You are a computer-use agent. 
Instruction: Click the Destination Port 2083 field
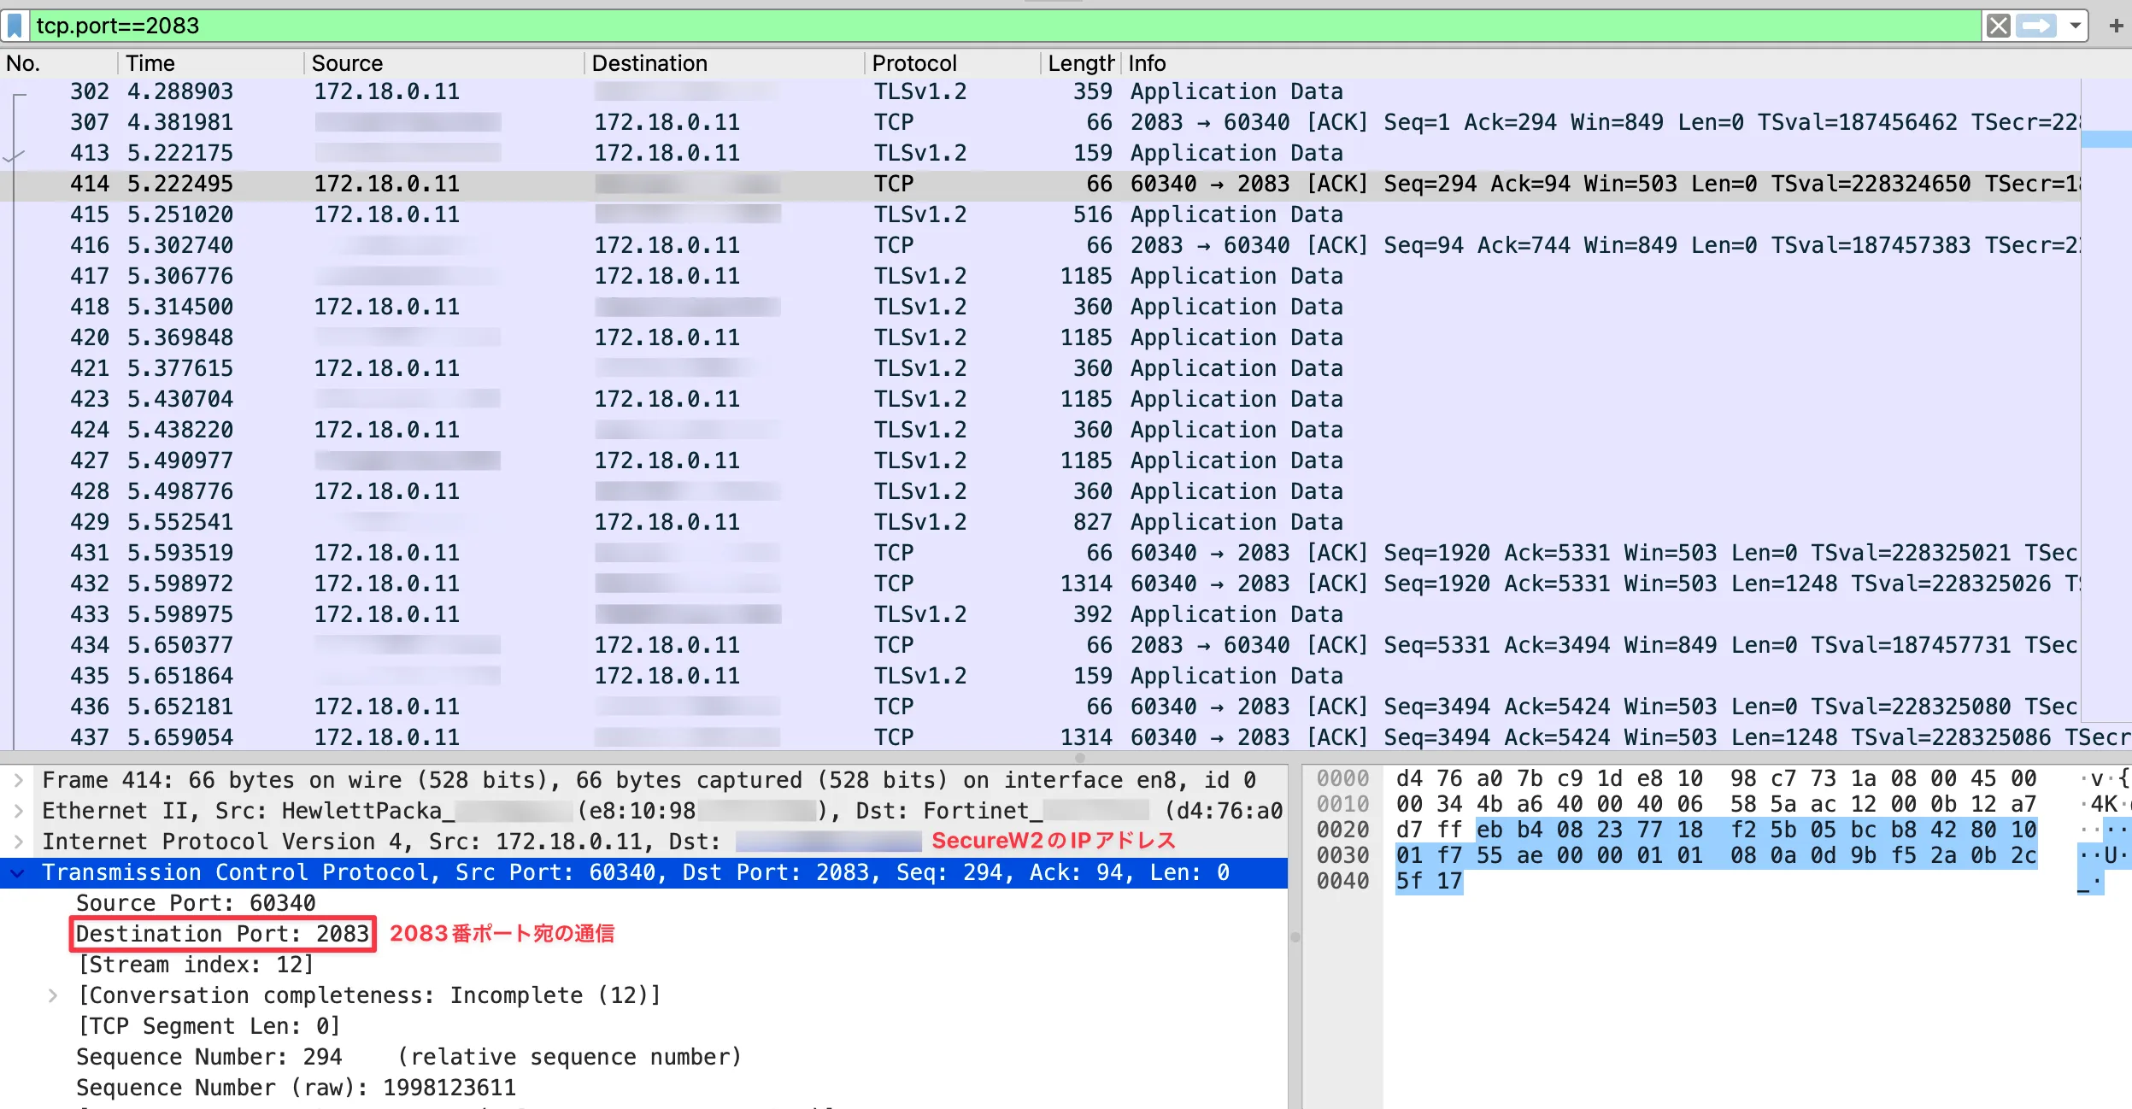pyautogui.click(x=222, y=934)
